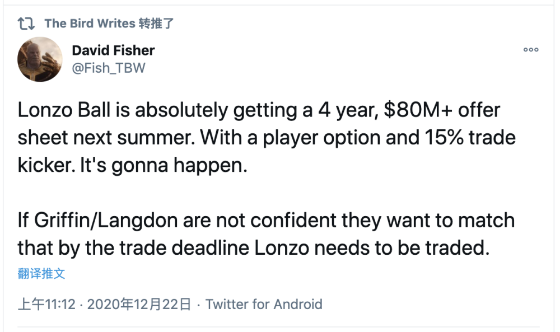The width and height of the screenshot is (560, 332).
Task: Click the 2020年12月22日 date
Action: (139, 305)
